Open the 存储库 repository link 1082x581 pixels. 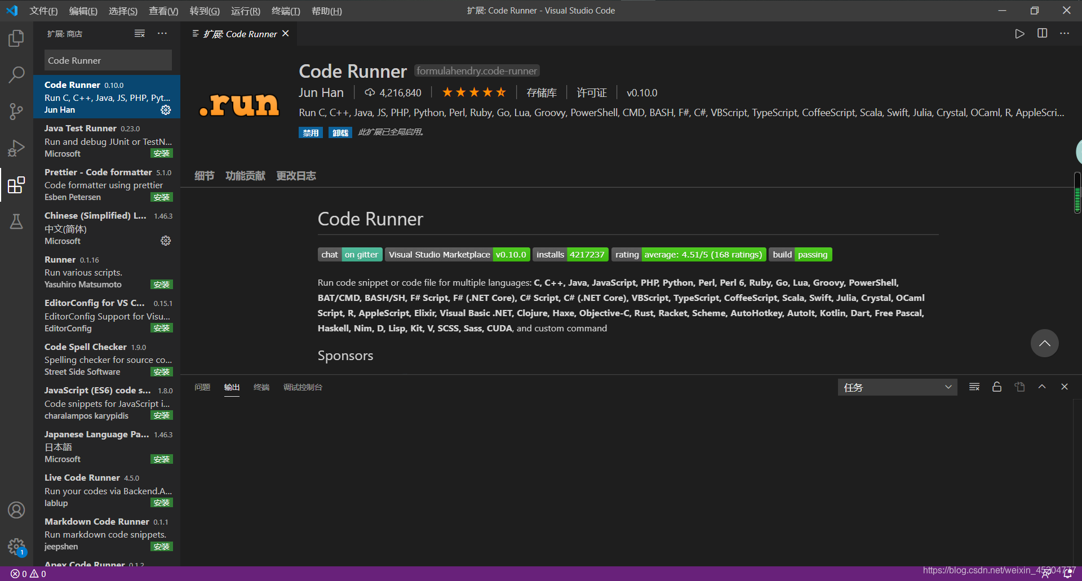coord(541,92)
